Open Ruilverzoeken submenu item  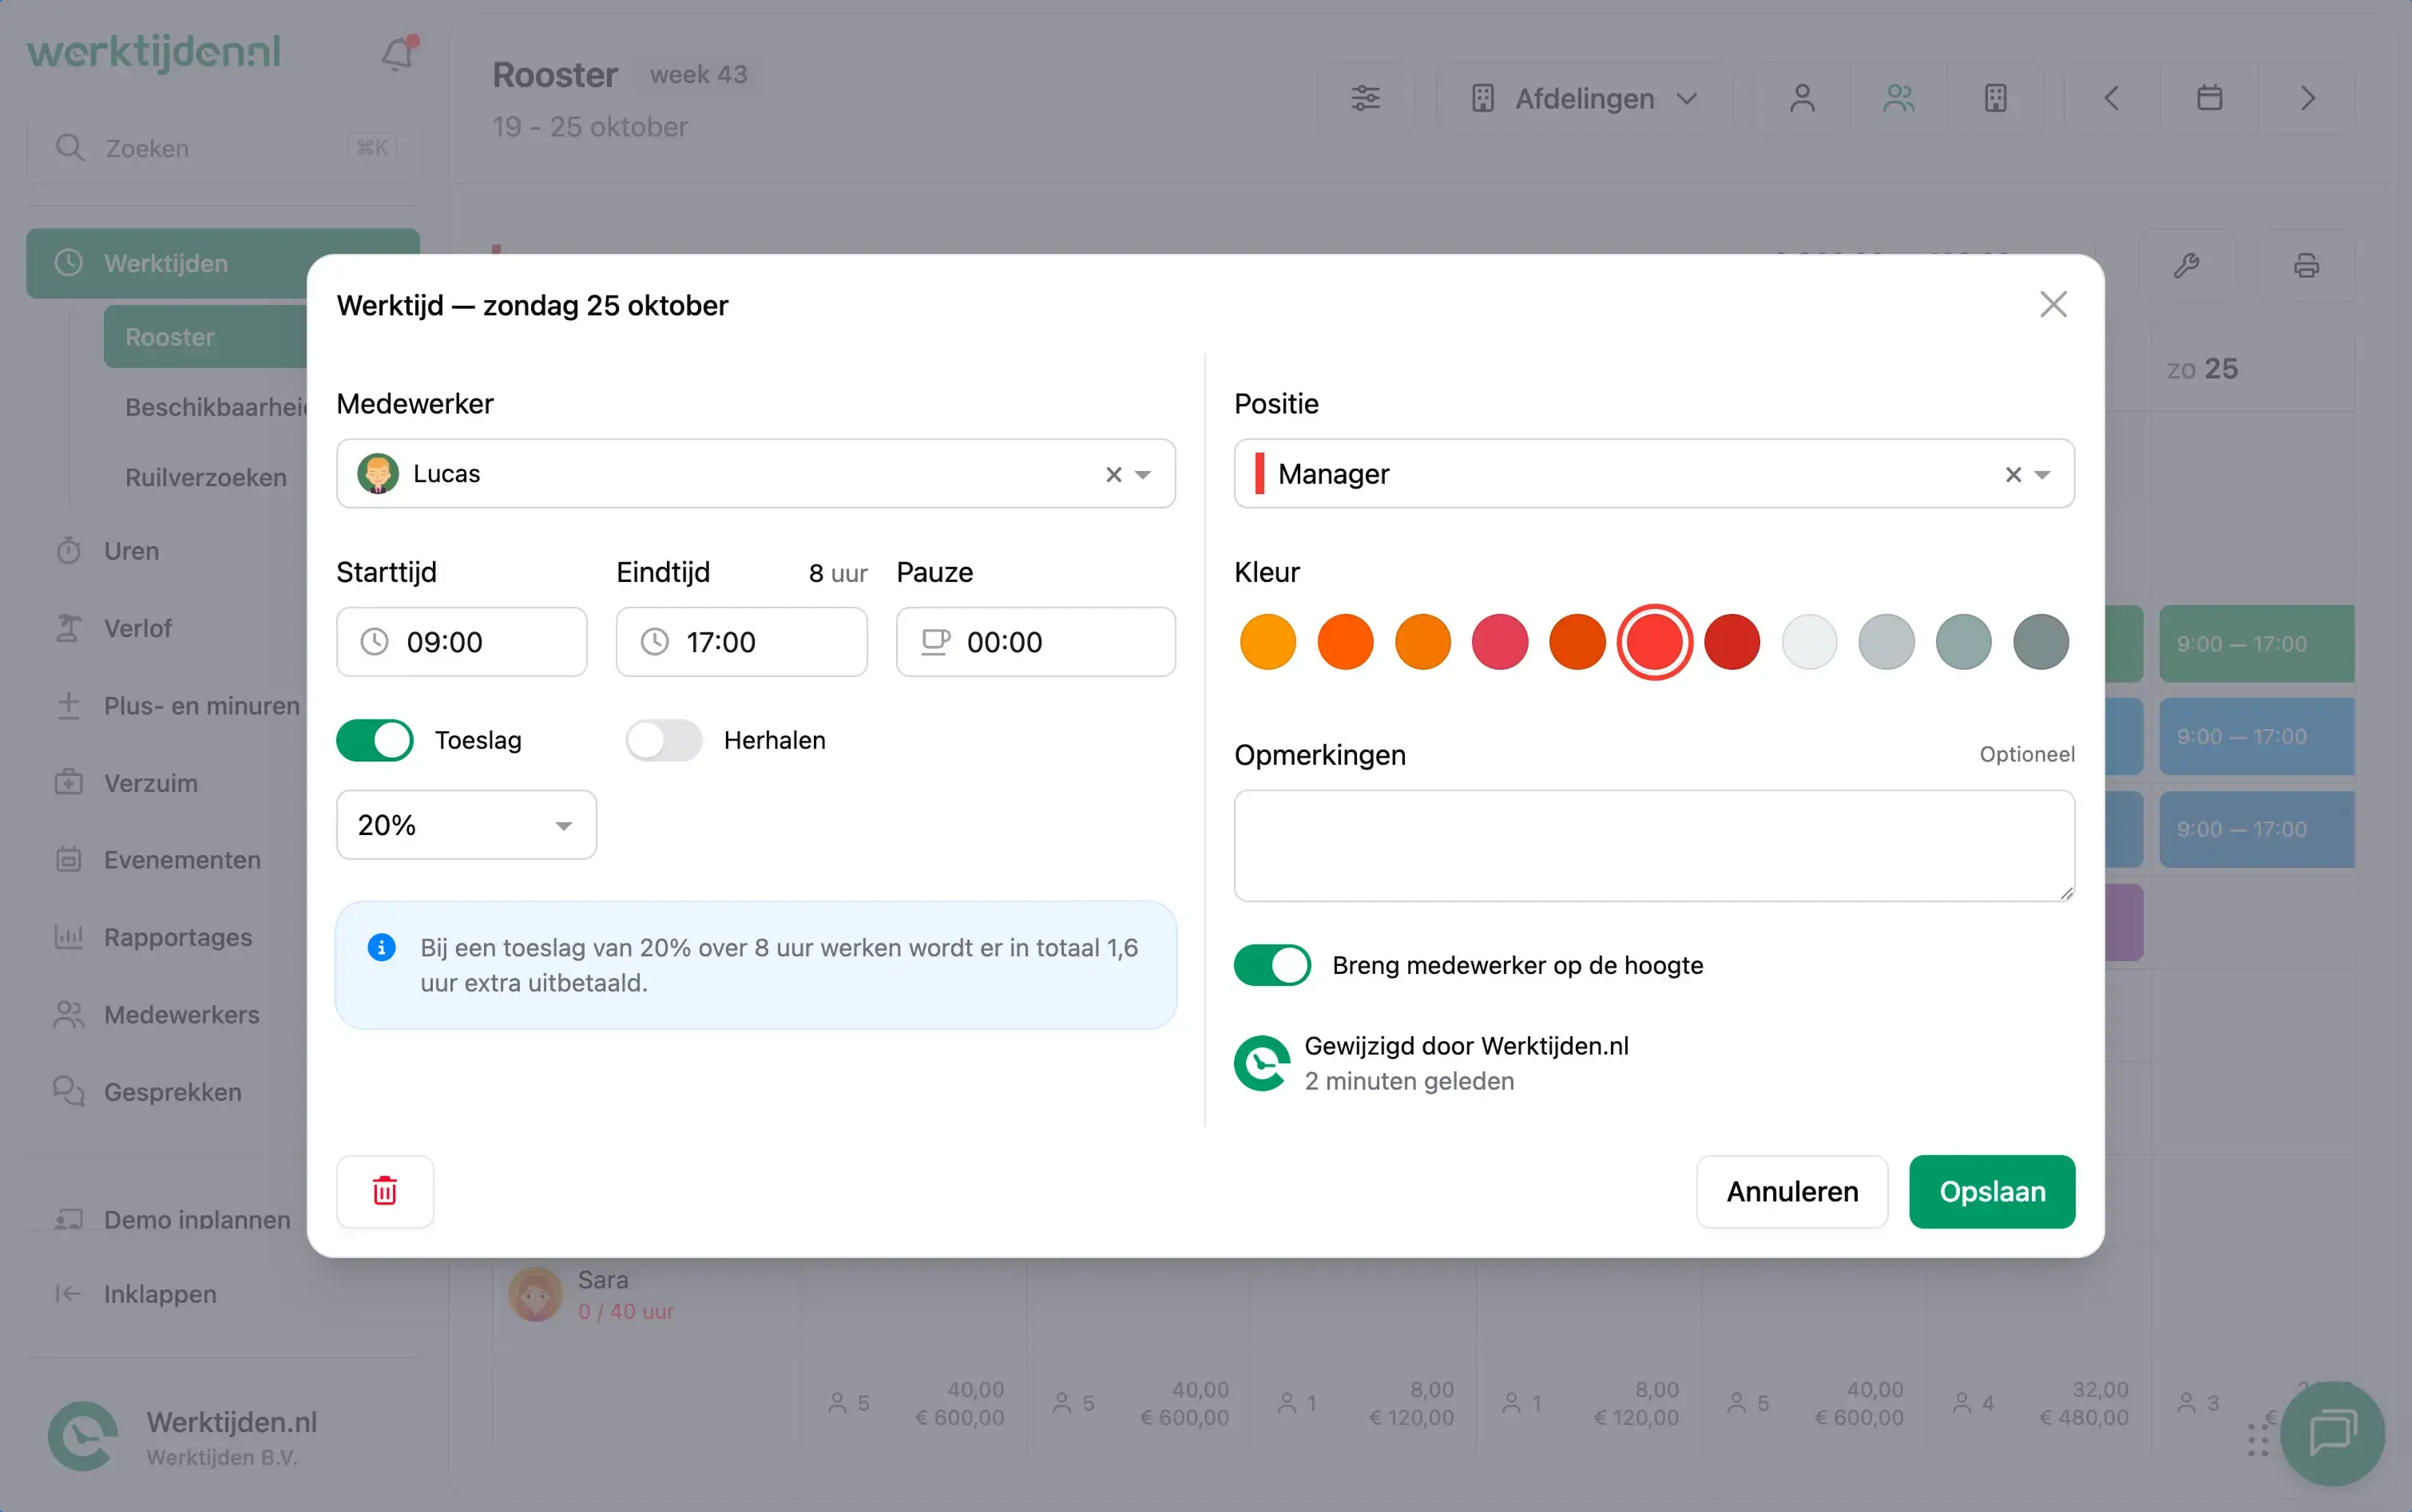tap(205, 477)
